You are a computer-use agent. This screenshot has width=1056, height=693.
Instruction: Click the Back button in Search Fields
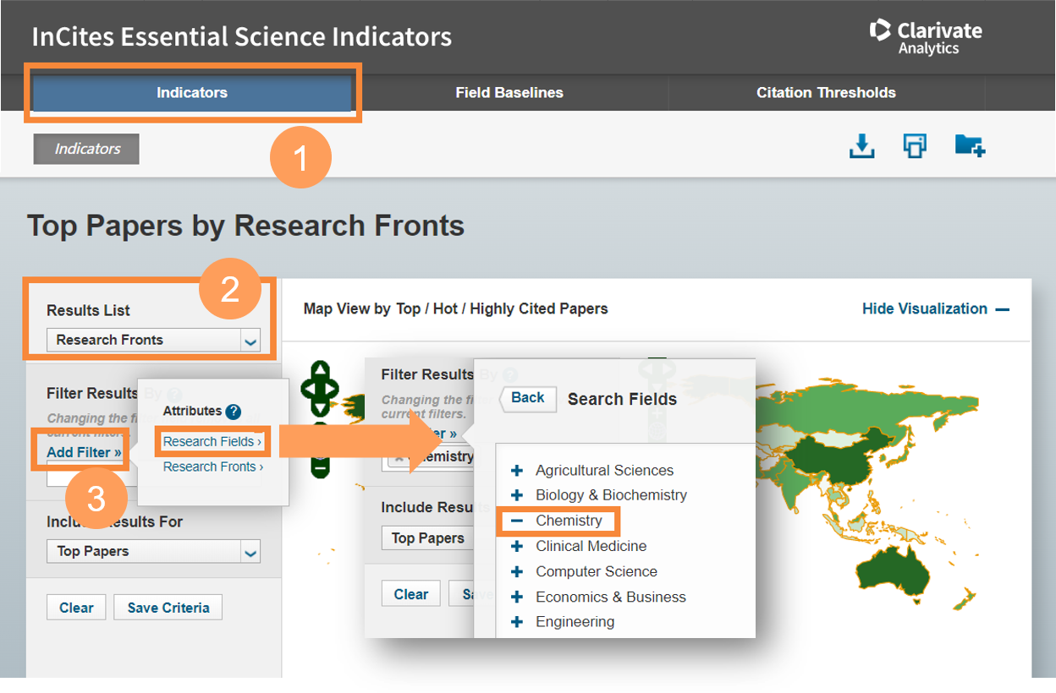527,398
